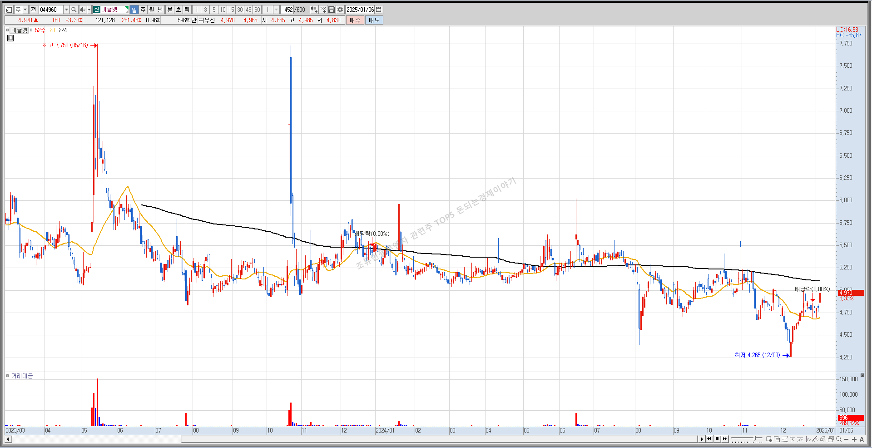Open the calendar date picker icon
This screenshot has height=448, width=872.
pos(379,10)
